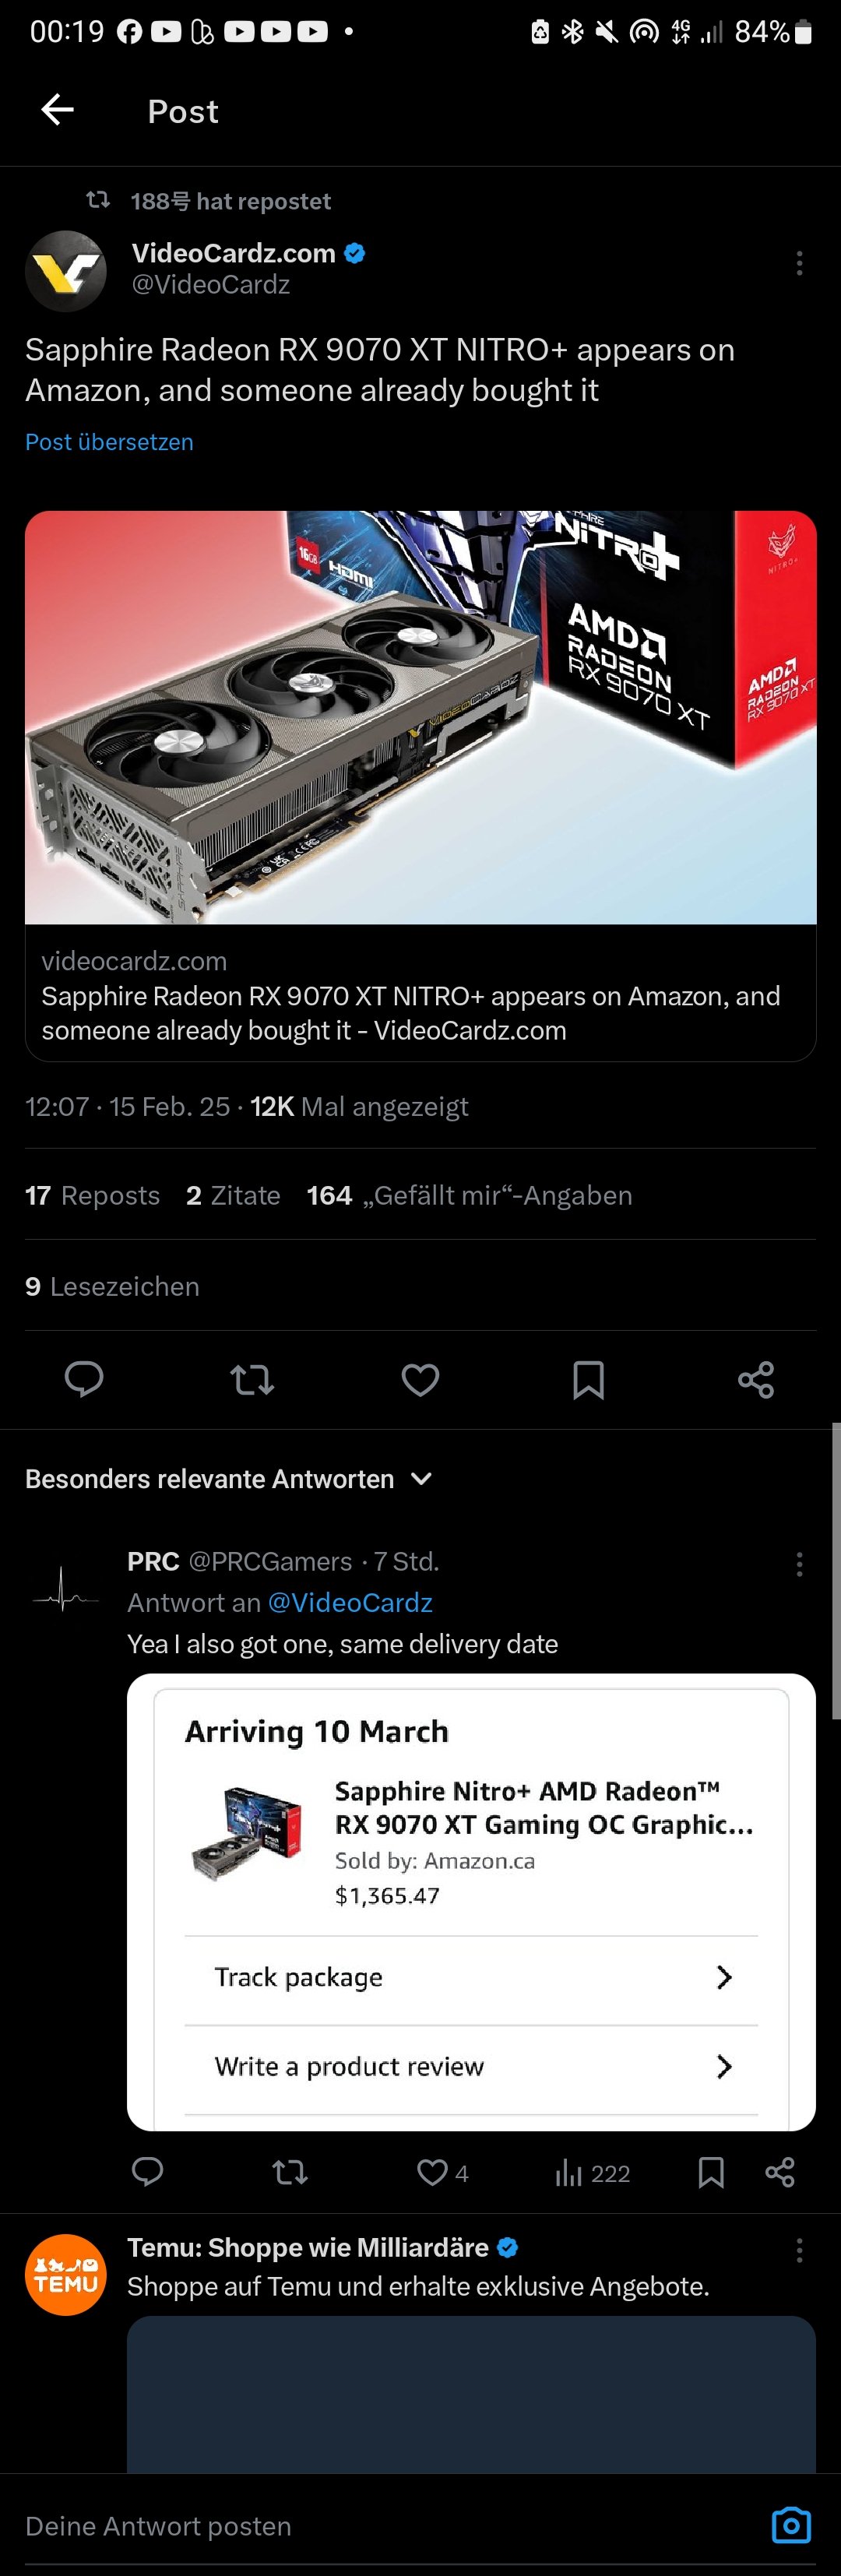Expand the Besonders relevante Antworten sort dropdown
This screenshot has height=2576, width=841.
pyautogui.click(x=421, y=1478)
